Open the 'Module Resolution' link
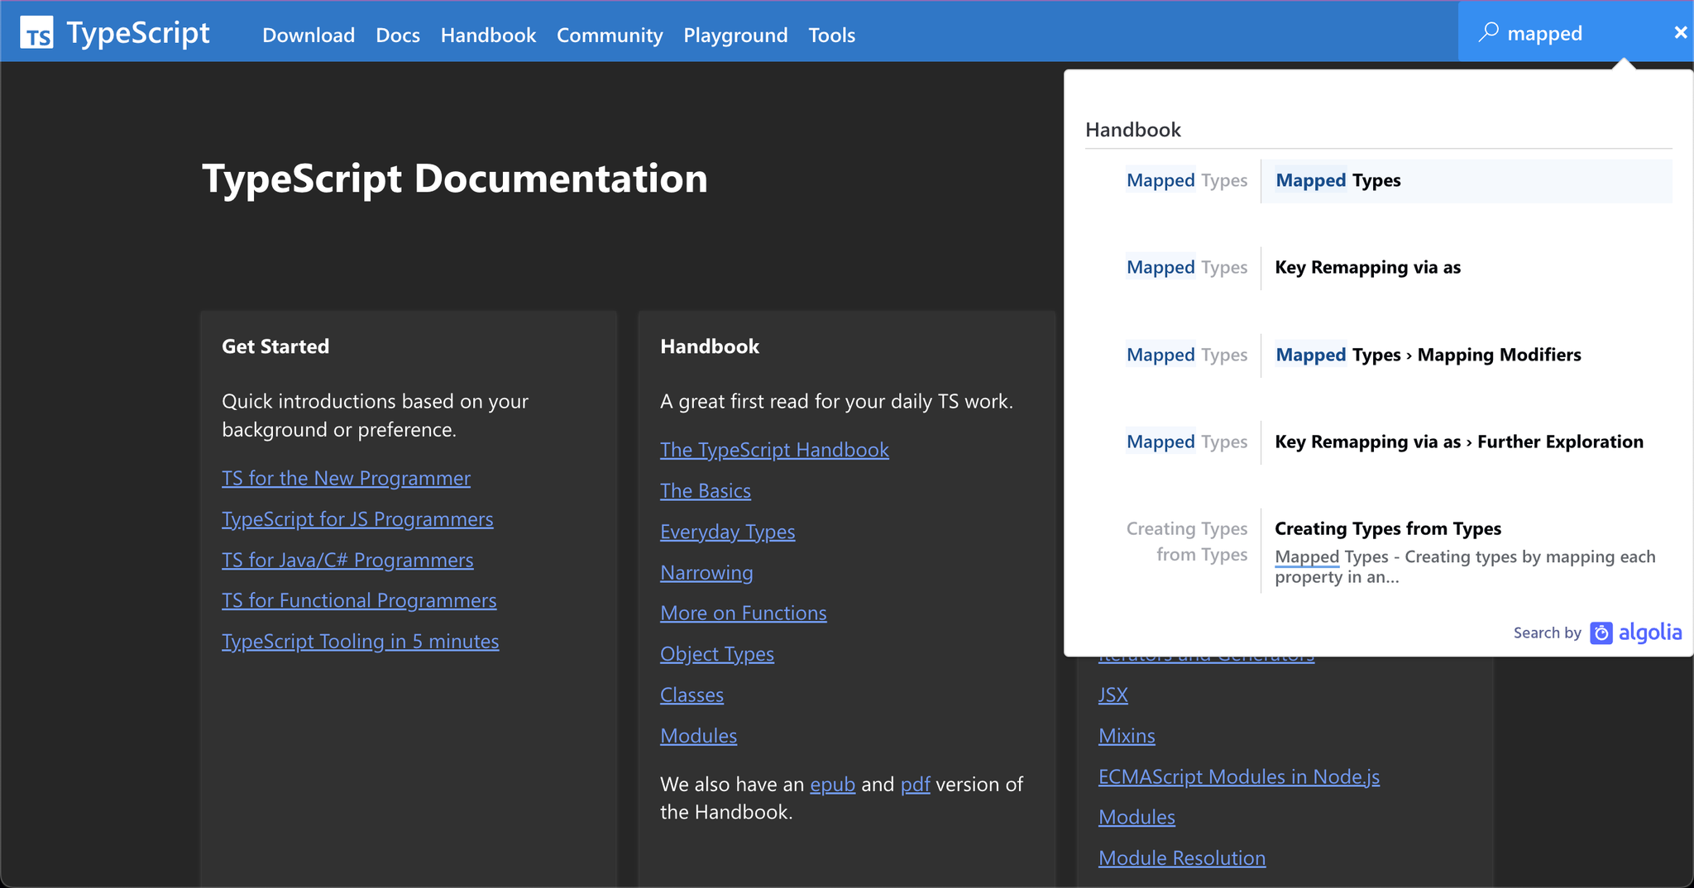The width and height of the screenshot is (1694, 888). (x=1181, y=858)
